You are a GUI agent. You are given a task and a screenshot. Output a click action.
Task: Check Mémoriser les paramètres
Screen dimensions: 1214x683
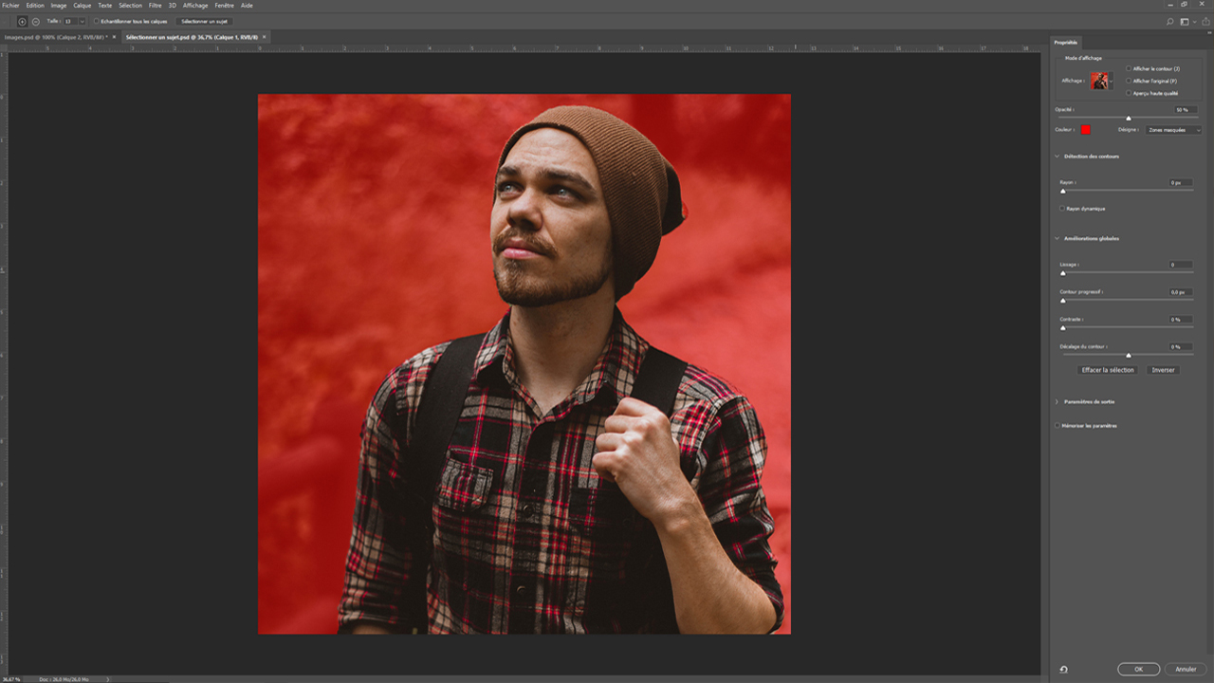click(1058, 426)
